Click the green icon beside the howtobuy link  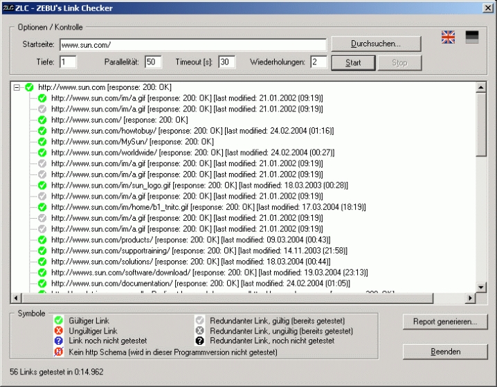click(x=42, y=131)
